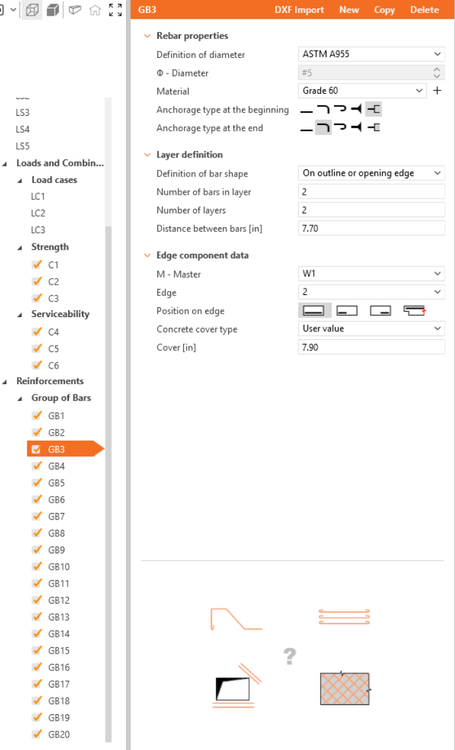455x750 pixels.
Task: Collapse the Rebar properties section
Action: [x=148, y=36]
